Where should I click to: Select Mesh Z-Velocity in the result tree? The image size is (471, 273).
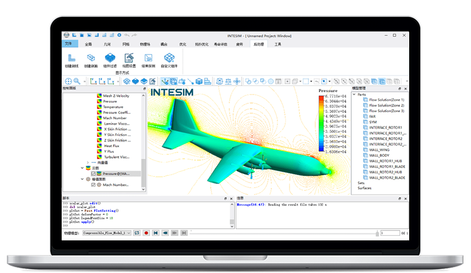(116, 96)
